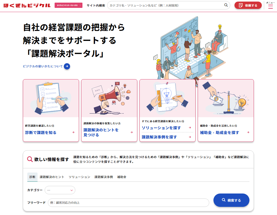Switch to the 課題解決のヒント tab

[x=52, y=177]
